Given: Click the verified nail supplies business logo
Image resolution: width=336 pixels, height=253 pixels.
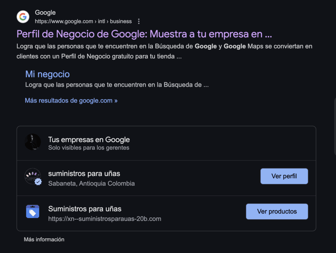Looking at the screenshot, I should click(x=33, y=177).
